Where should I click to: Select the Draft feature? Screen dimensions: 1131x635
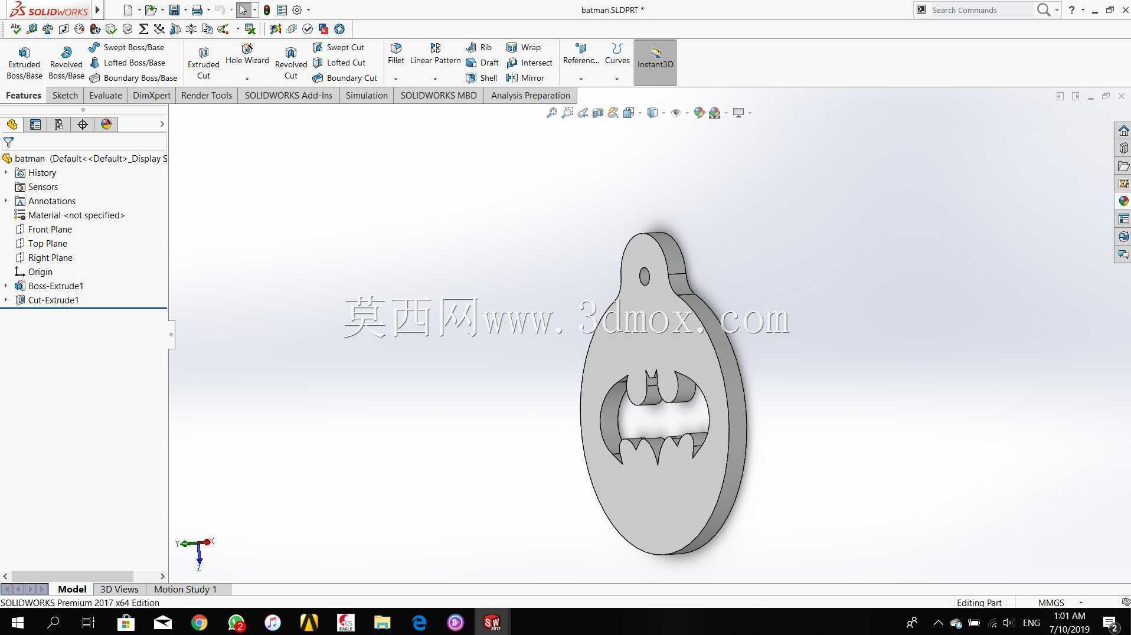pos(482,63)
